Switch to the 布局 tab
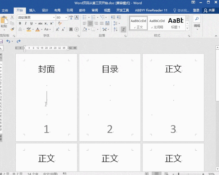 57,10
